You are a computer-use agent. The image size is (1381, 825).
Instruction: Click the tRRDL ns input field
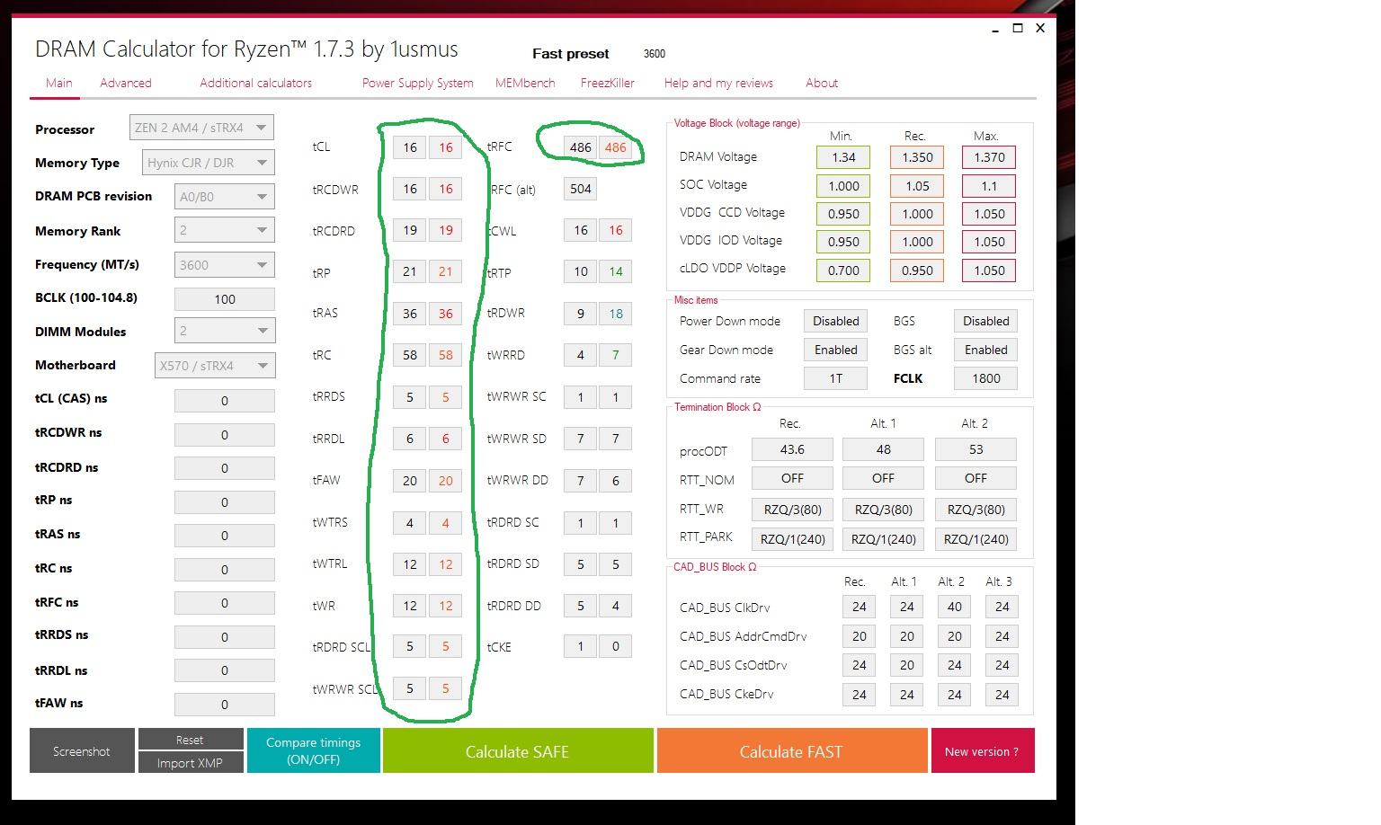point(225,670)
